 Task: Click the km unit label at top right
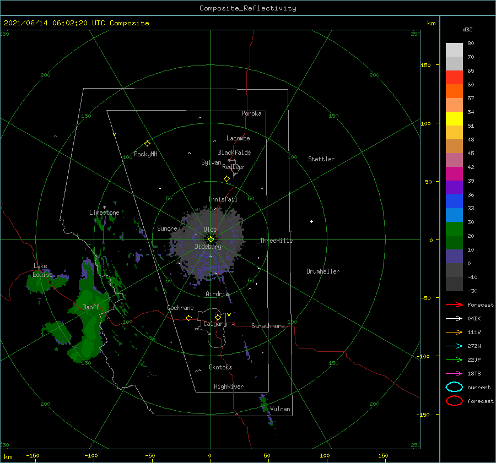tap(431, 23)
